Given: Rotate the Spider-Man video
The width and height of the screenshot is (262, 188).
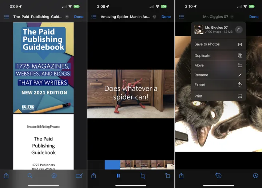Looking at the screenshot, I should (167, 176).
